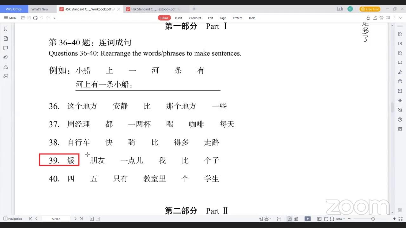Click go back to previous view icon
406x228 pixels.
pyautogui.click(x=92, y=218)
